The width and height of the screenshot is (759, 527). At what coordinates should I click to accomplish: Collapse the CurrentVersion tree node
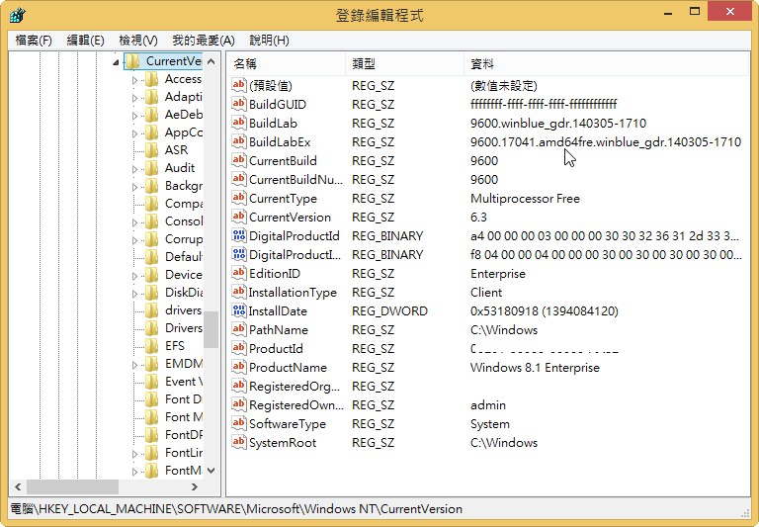[x=117, y=61]
